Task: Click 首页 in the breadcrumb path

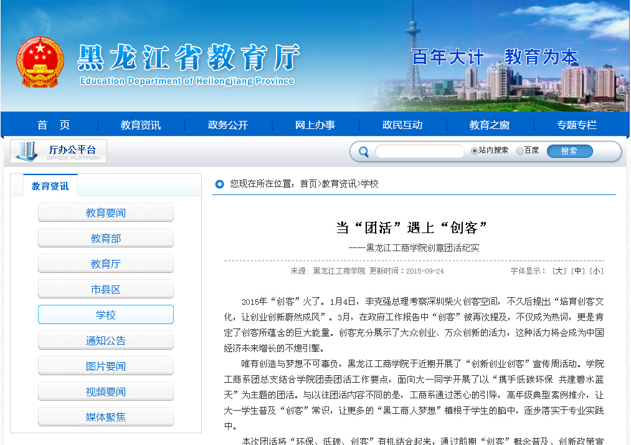Action: 308,184
